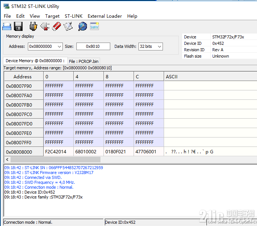
Task: Select row address 0x08007FD0
Action: tap(24, 124)
